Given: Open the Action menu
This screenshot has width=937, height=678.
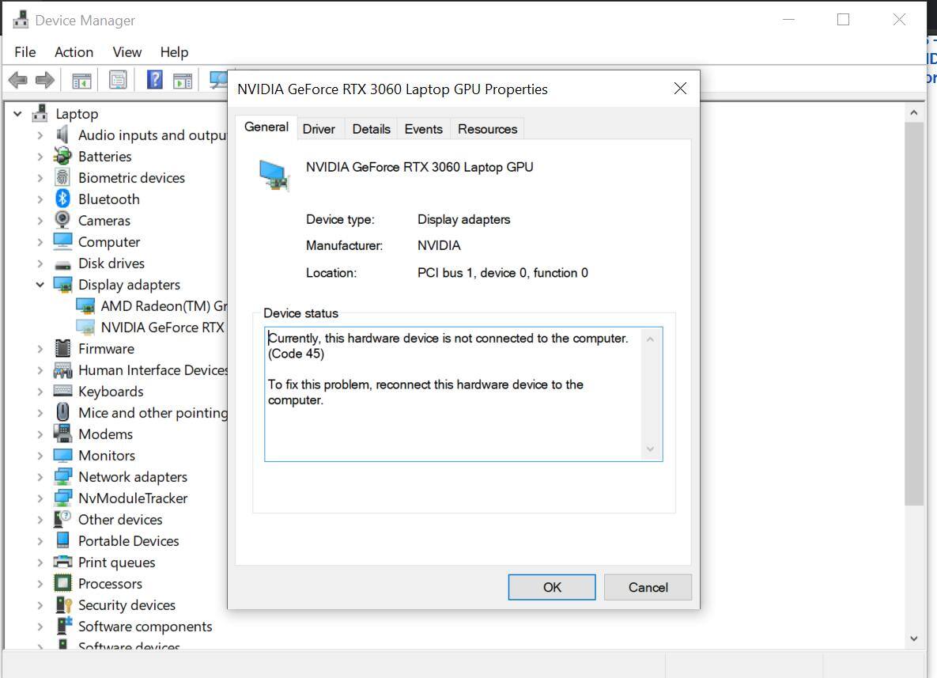Looking at the screenshot, I should [x=74, y=52].
